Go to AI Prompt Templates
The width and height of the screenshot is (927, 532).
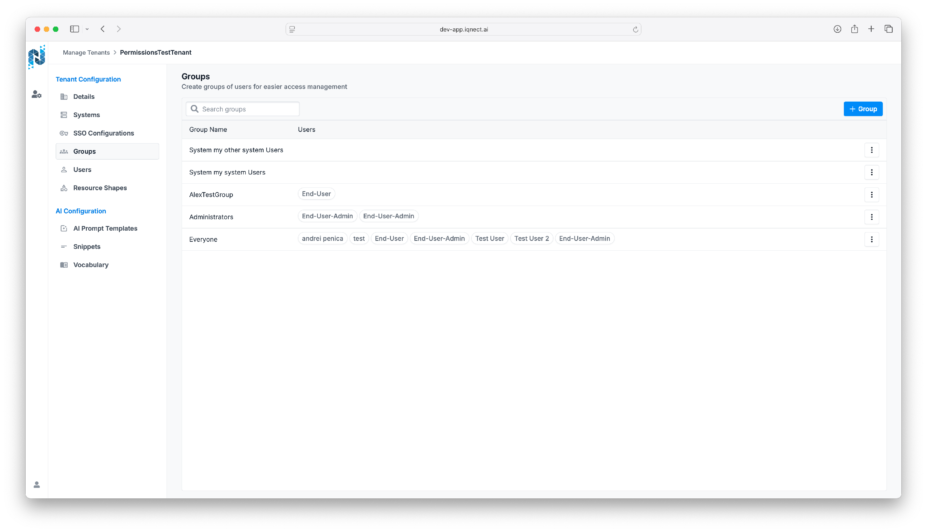pyautogui.click(x=105, y=228)
